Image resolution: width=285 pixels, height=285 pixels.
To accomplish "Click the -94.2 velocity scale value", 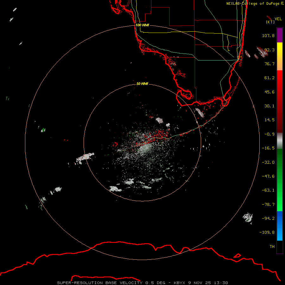I will point(268,218).
